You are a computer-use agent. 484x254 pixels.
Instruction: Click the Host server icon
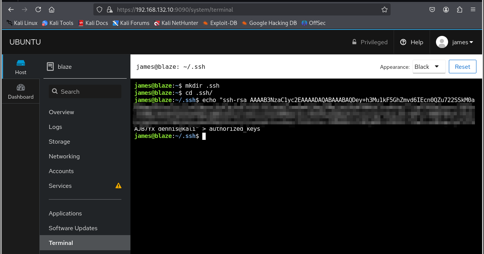[x=21, y=63]
